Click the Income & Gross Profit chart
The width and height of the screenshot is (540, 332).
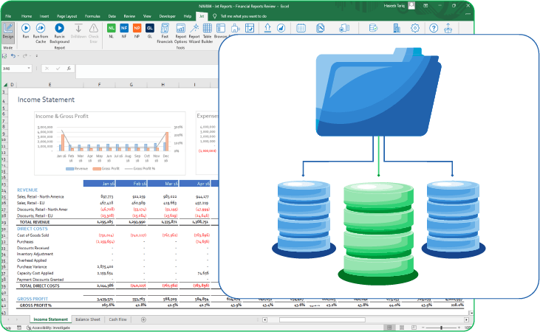click(109, 143)
